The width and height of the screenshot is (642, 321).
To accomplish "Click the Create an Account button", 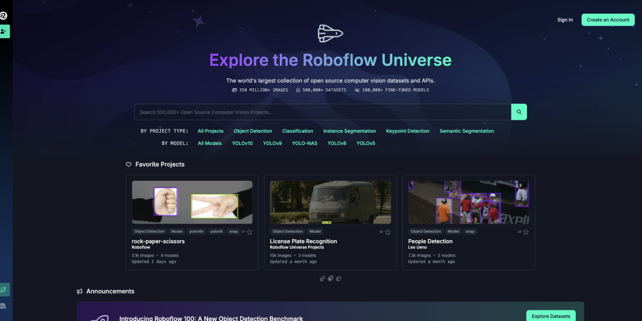I will (608, 19).
